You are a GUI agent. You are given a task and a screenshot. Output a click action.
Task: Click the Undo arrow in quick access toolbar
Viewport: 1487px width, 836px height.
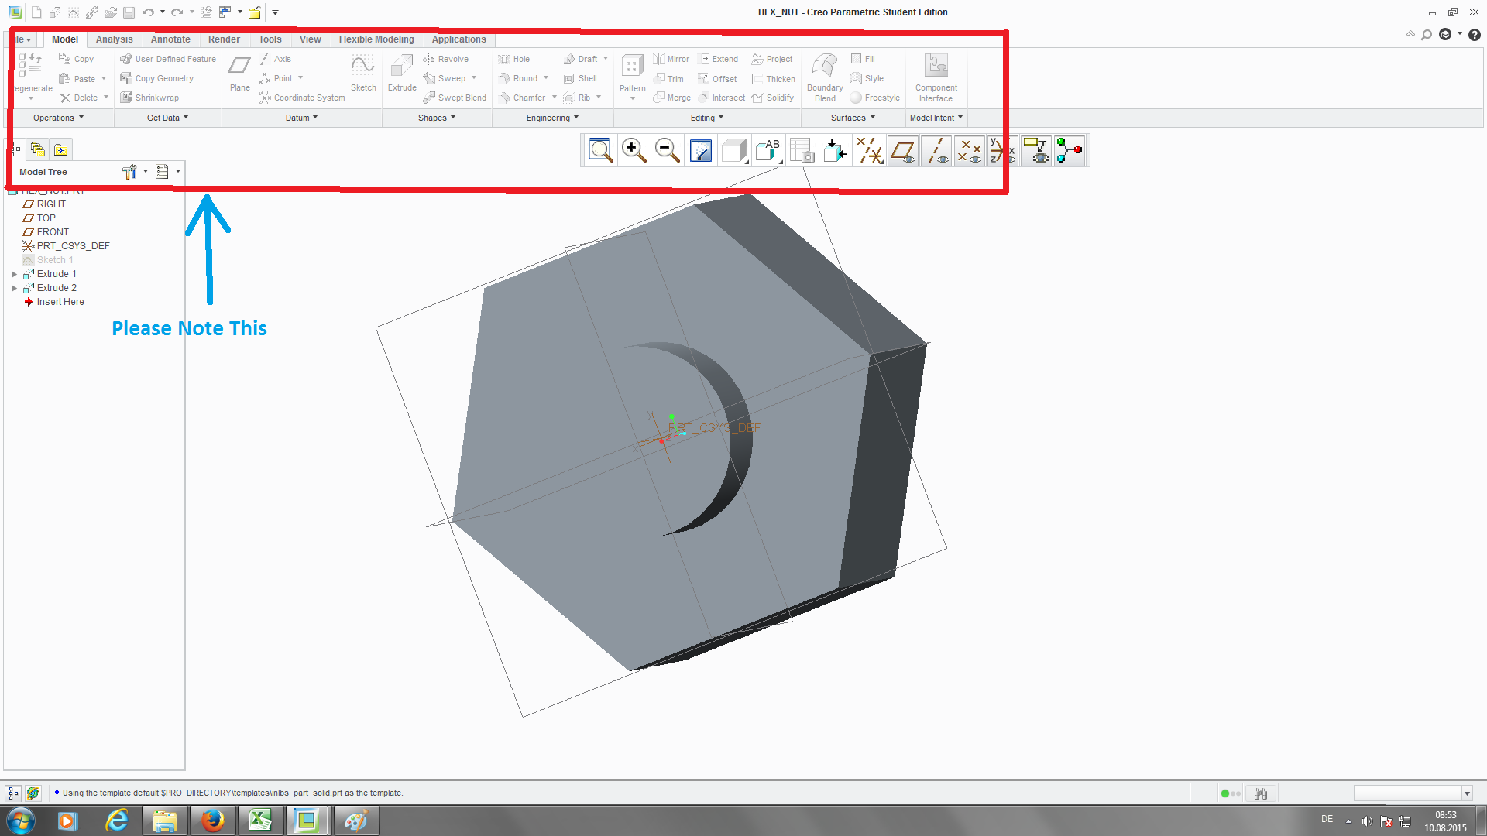tap(147, 12)
